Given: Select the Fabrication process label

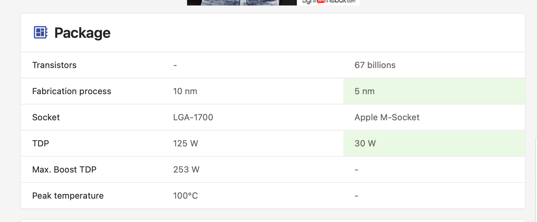Looking at the screenshot, I should point(71,91).
